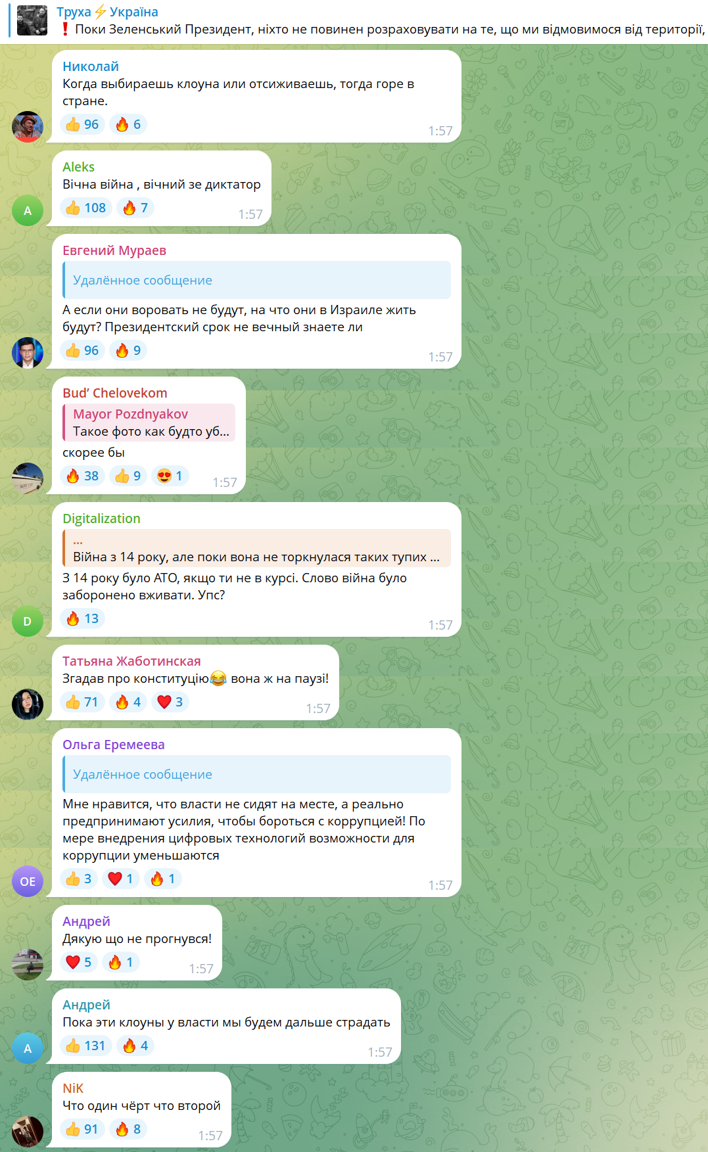The height and width of the screenshot is (1152, 708).
Task: Open the Труха channel thumbnail image
Action: [32, 20]
